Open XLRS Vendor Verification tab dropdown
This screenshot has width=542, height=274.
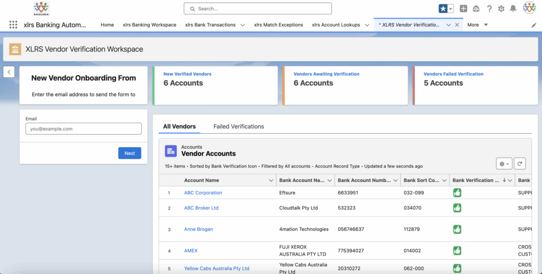pyautogui.click(x=448, y=25)
